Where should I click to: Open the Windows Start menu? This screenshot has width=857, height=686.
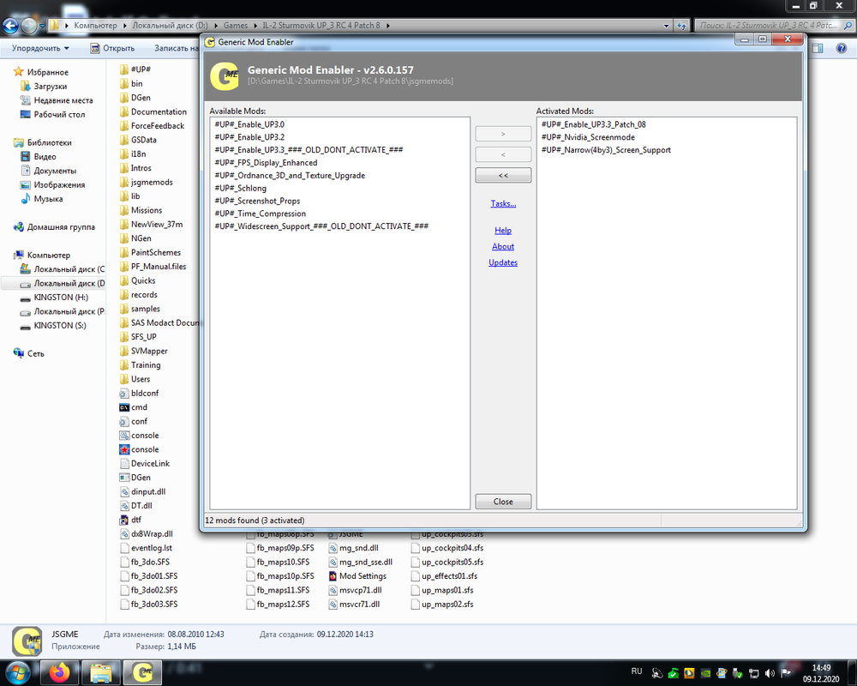(x=17, y=672)
